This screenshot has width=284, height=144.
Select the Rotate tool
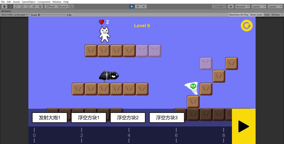point(16,7)
